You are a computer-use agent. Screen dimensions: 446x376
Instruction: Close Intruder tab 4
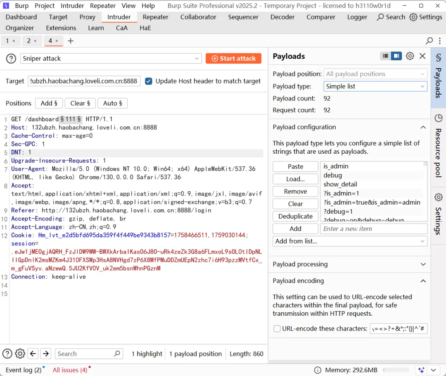57,41
